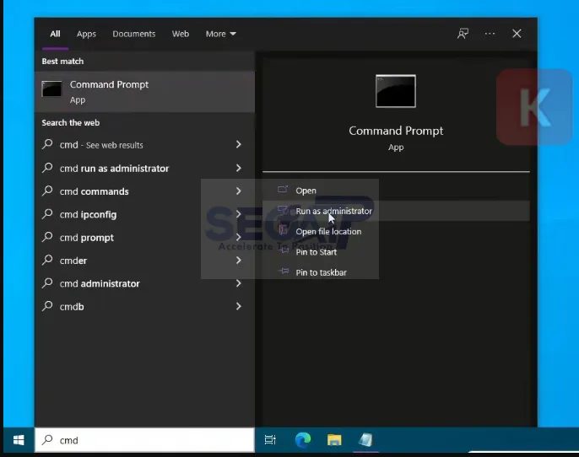Click the Open action icon

(x=283, y=190)
